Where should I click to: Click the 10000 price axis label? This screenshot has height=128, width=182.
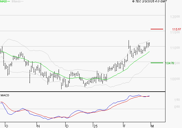(175, 79)
